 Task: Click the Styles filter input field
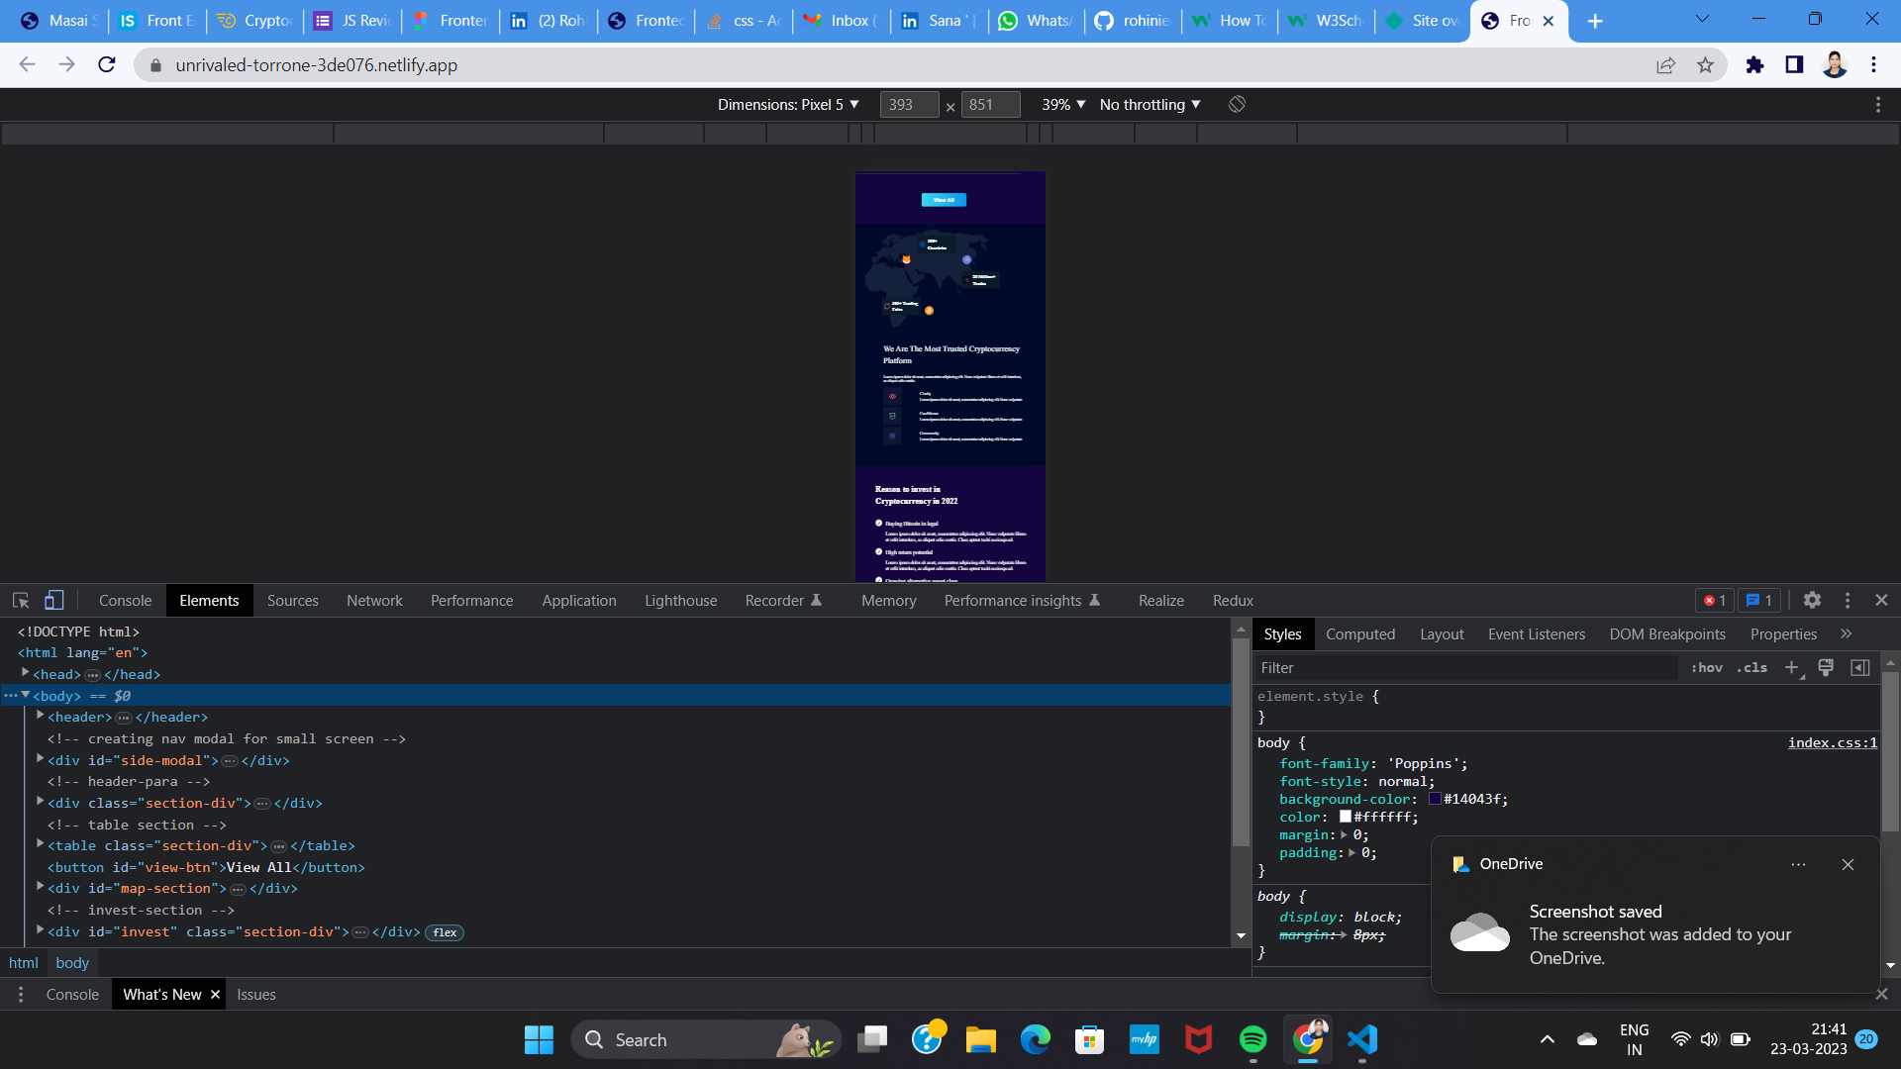(x=1465, y=668)
